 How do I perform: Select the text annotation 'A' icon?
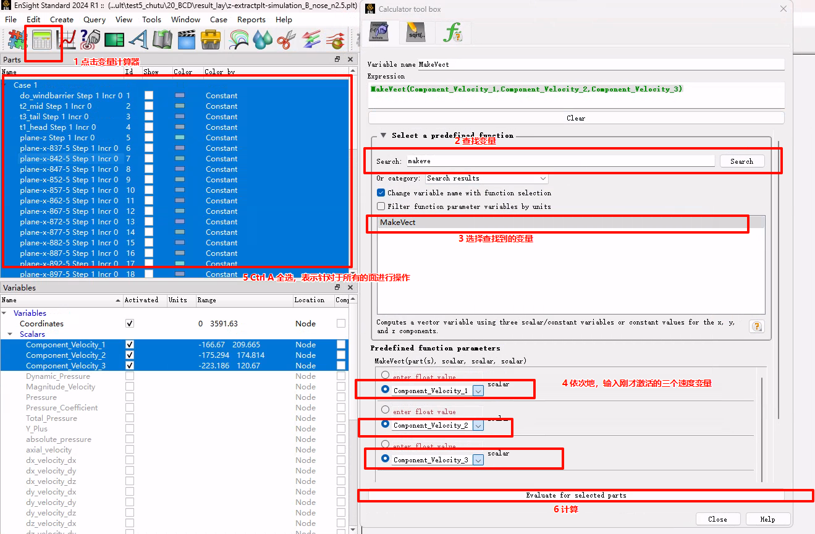coord(138,40)
